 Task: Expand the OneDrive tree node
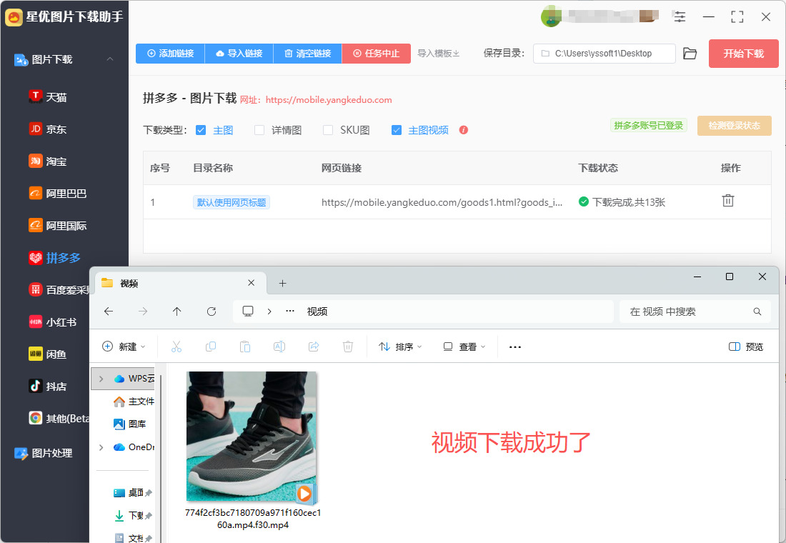[x=101, y=447]
